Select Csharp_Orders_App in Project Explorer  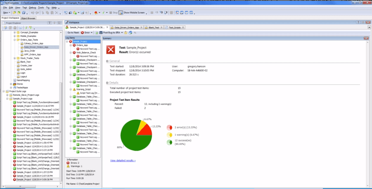[33, 43]
